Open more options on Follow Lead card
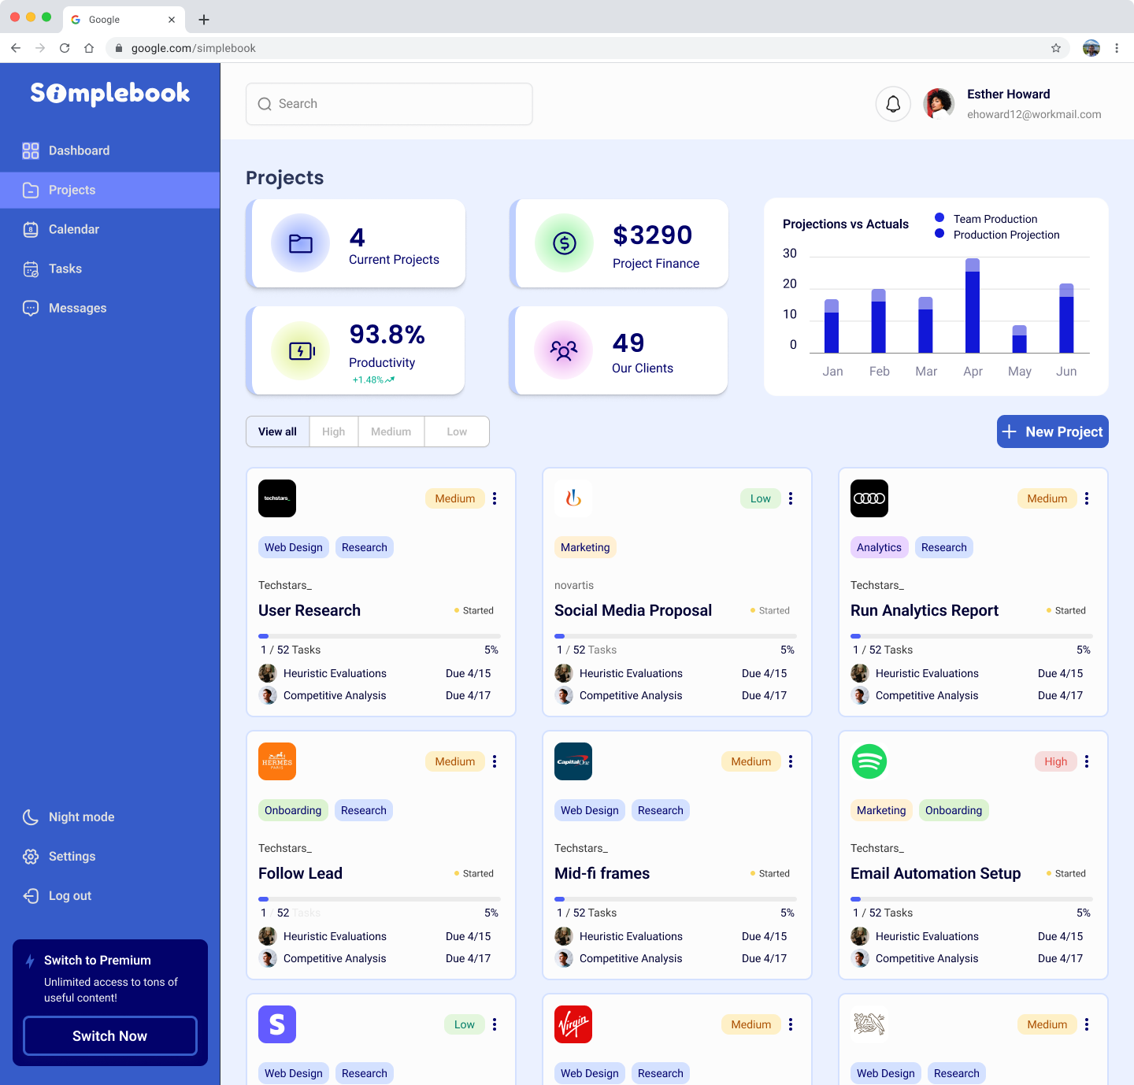Viewport: 1134px width, 1085px height. click(495, 761)
